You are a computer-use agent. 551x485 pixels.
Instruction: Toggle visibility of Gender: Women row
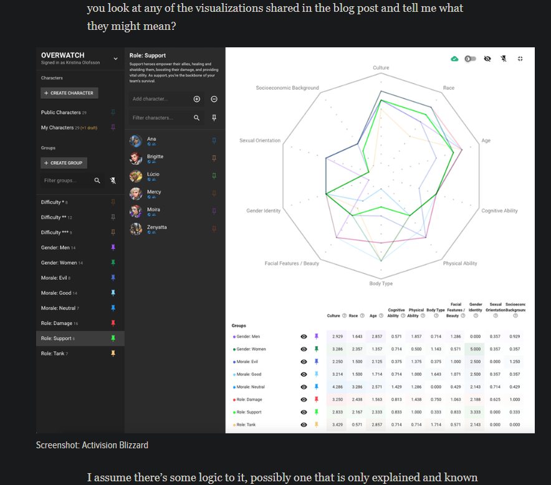[x=304, y=349]
